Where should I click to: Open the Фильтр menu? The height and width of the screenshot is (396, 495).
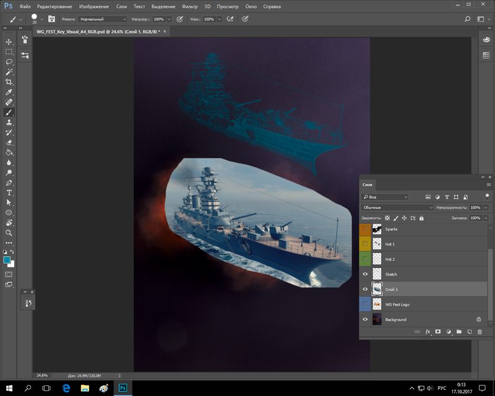tap(190, 6)
